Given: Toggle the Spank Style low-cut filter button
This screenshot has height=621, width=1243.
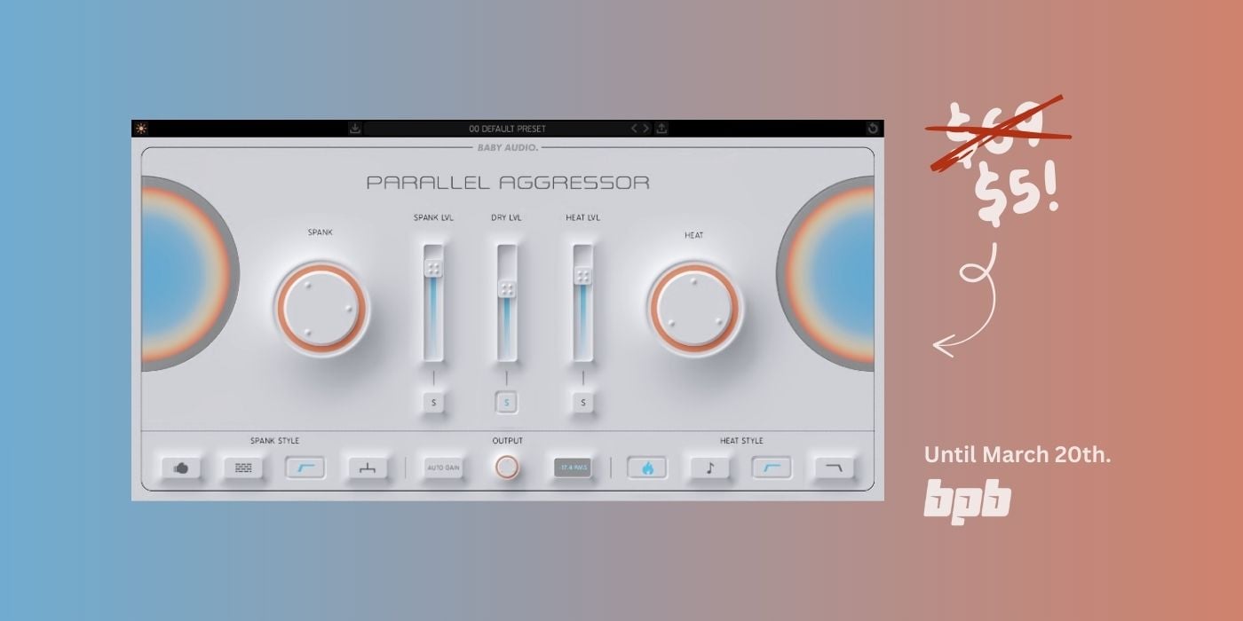Looking at the screenshot, I should 305,468.
